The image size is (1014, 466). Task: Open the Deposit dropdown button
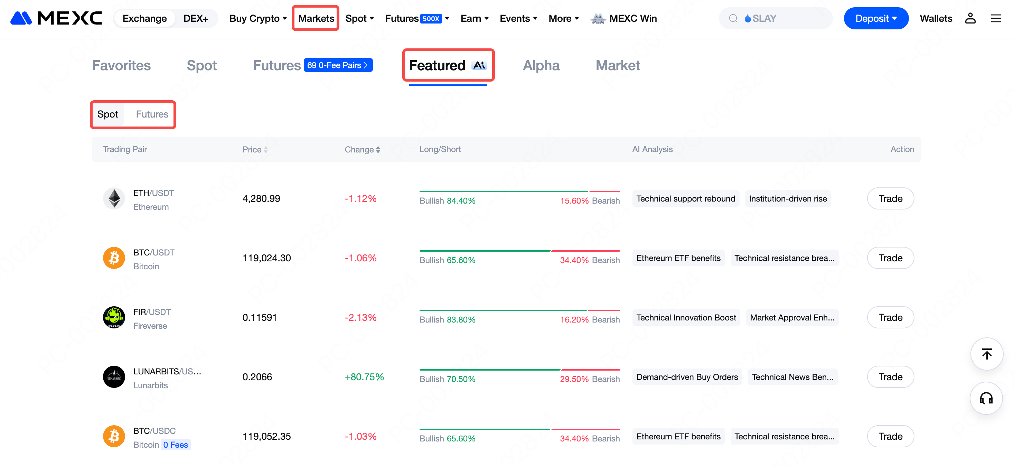(875, 18)
